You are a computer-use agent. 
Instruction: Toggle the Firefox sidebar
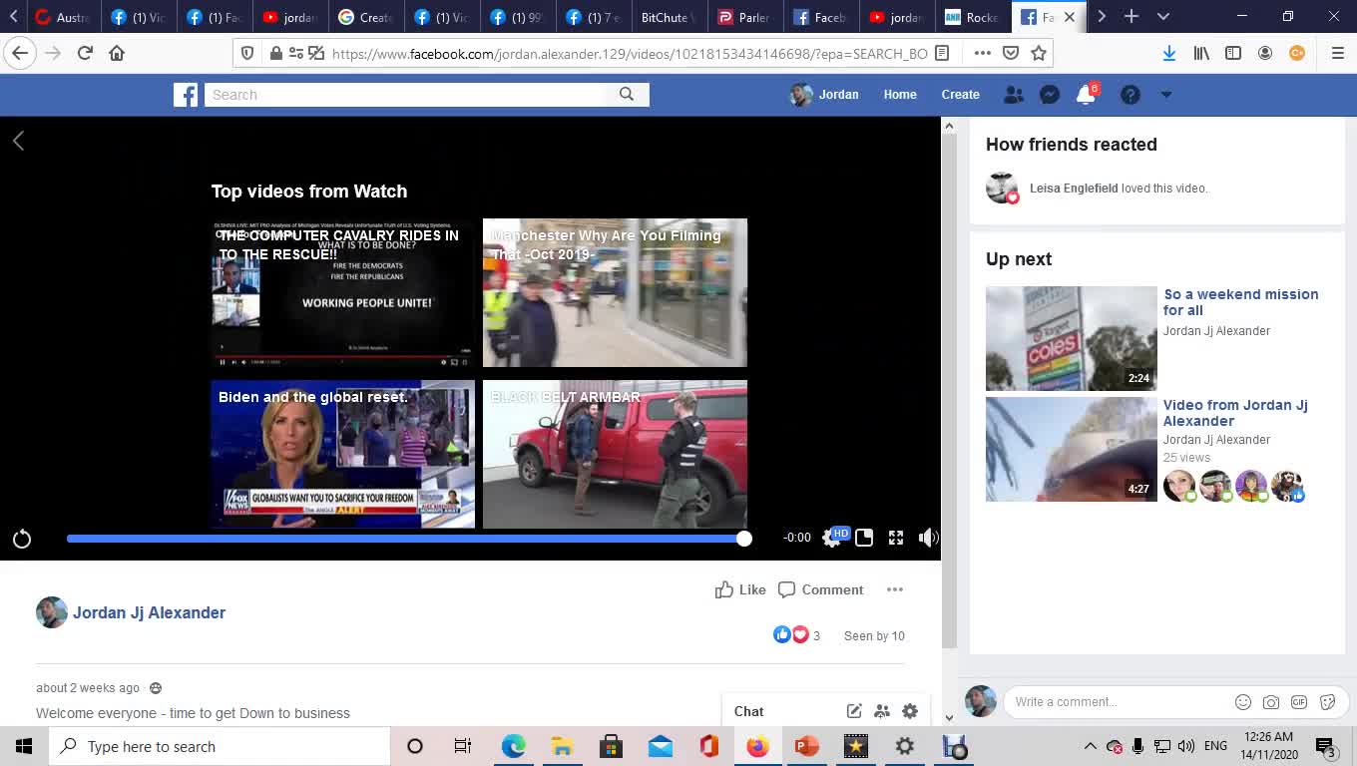coord(1233,53)
